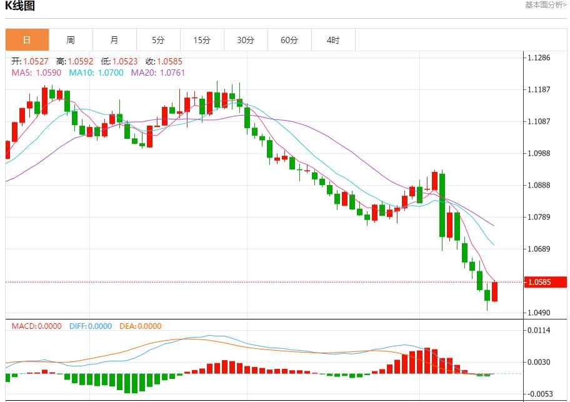Click the blue DIFF indicator label

tap(89, 326)
